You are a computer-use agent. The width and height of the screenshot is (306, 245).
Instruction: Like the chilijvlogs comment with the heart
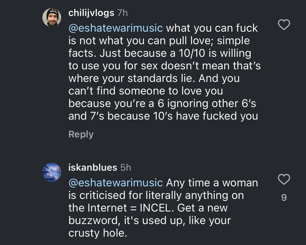click(284, 25)
